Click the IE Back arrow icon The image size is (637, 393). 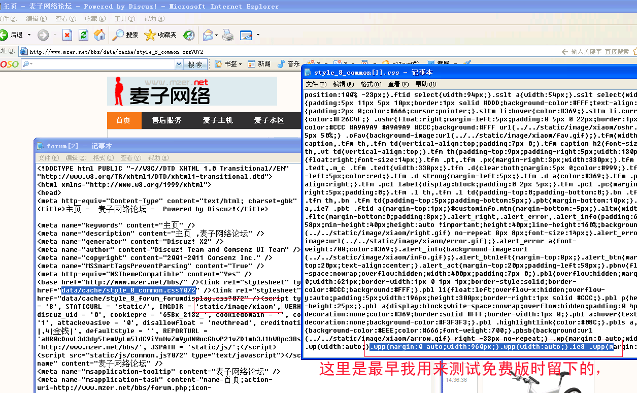(4, 35)
